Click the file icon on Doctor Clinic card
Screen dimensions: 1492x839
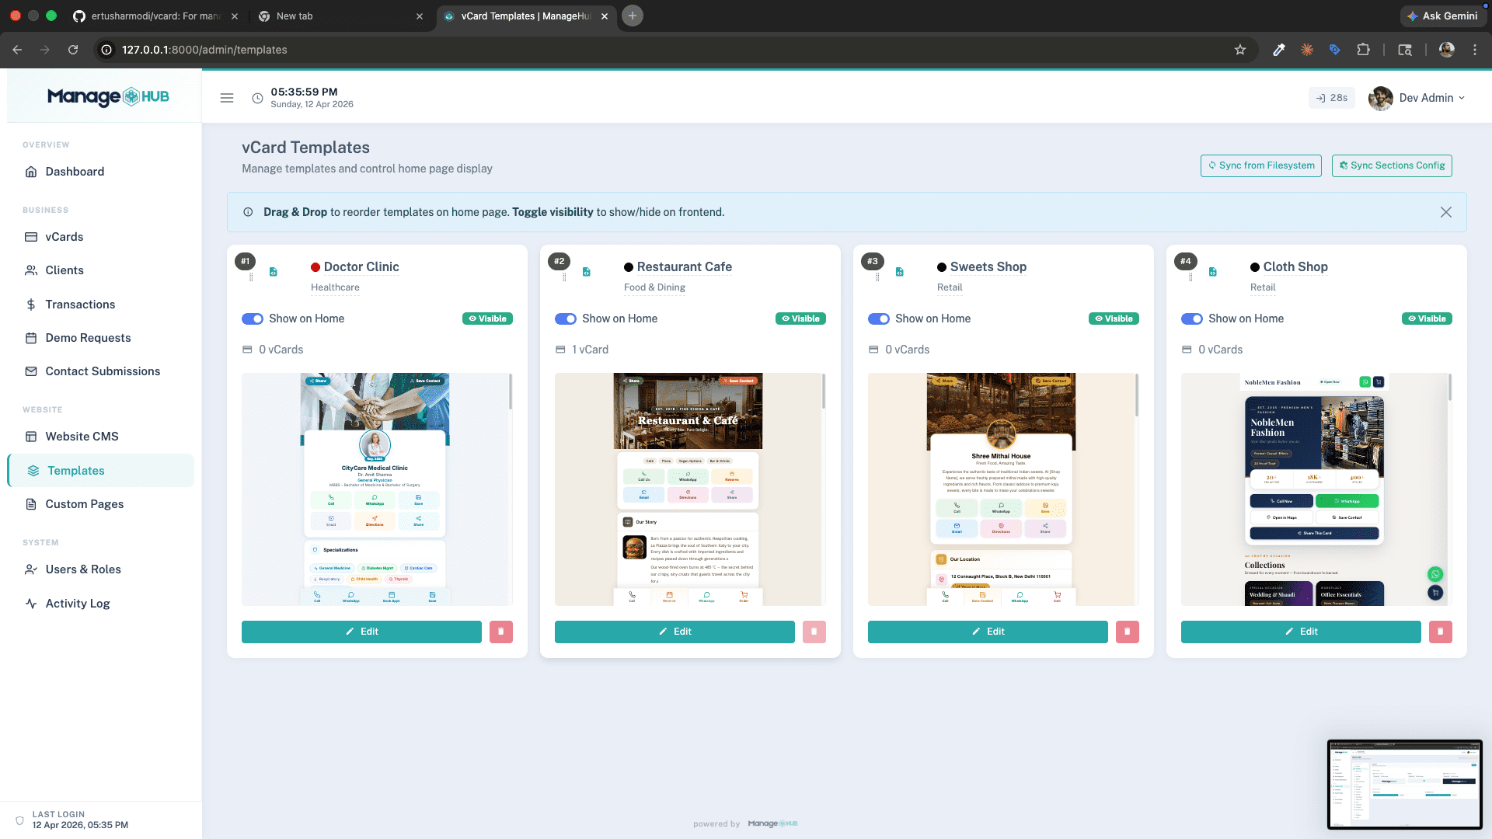pos(274,272)
